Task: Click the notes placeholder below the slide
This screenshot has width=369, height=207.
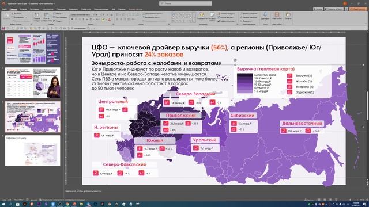Action: pos(84,191)
